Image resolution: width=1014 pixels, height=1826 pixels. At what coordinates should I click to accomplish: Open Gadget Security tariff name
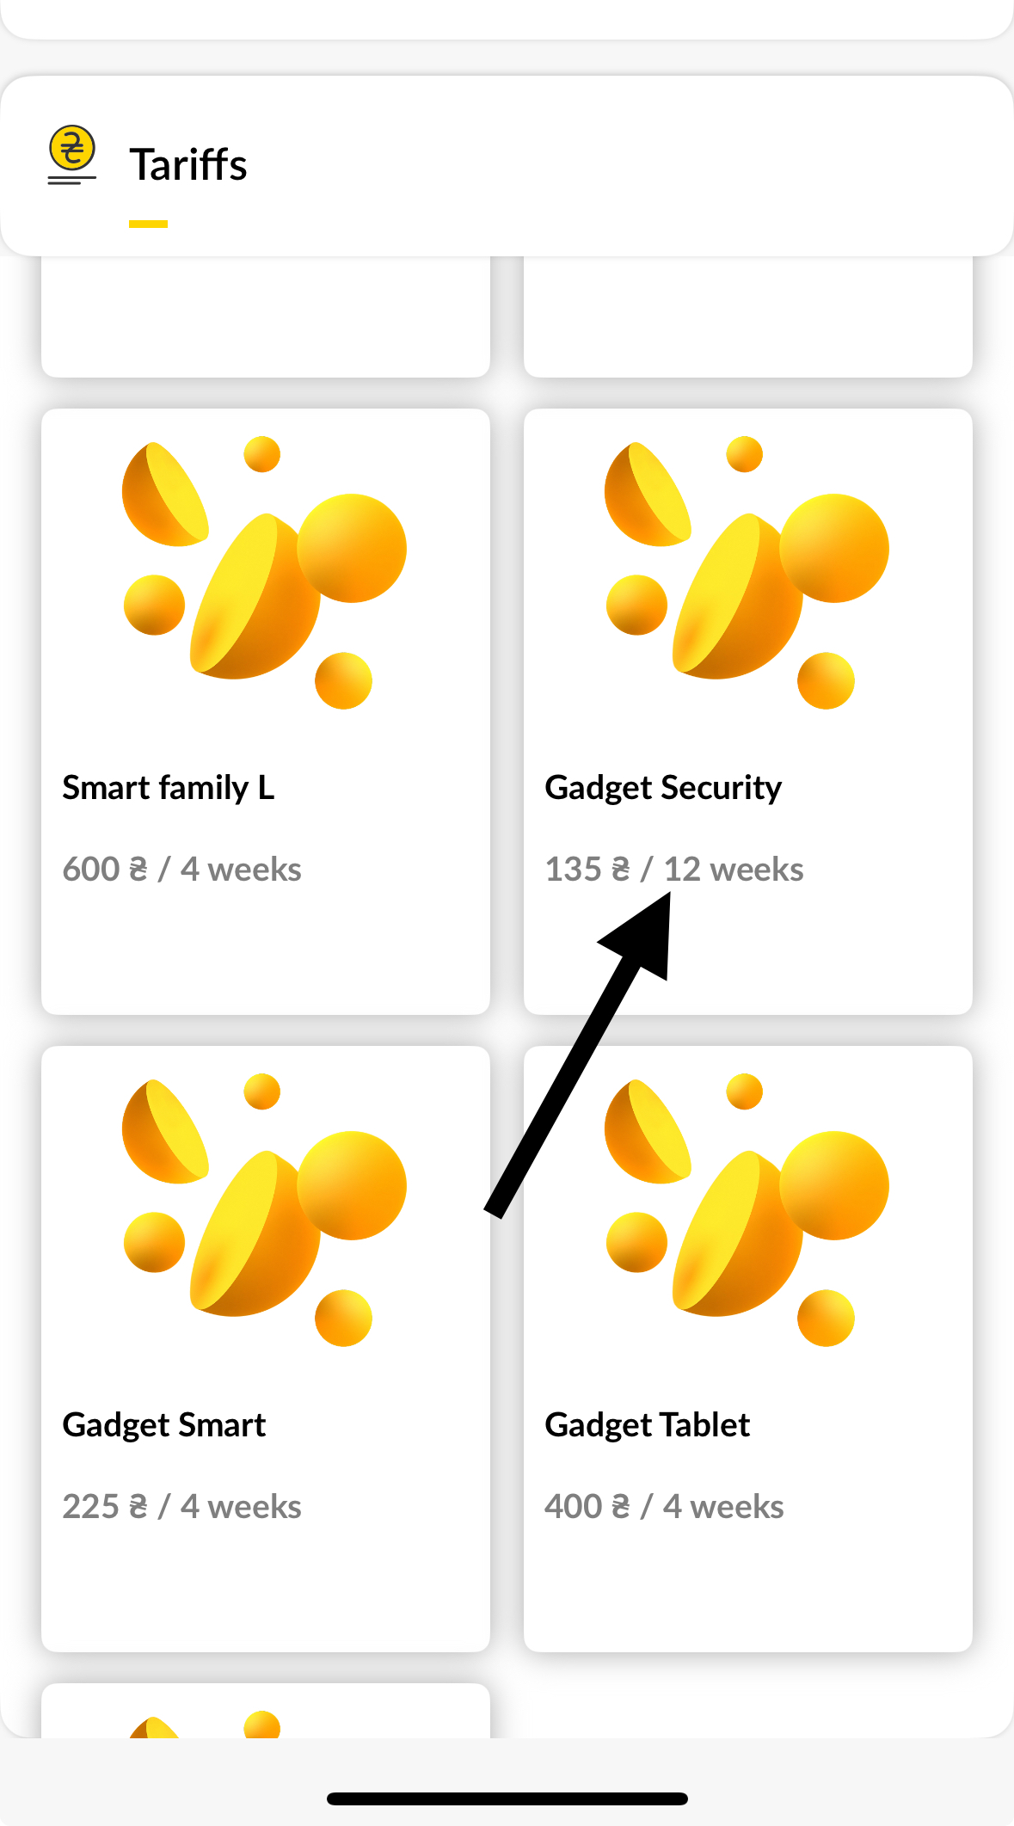tap(663, 787)
